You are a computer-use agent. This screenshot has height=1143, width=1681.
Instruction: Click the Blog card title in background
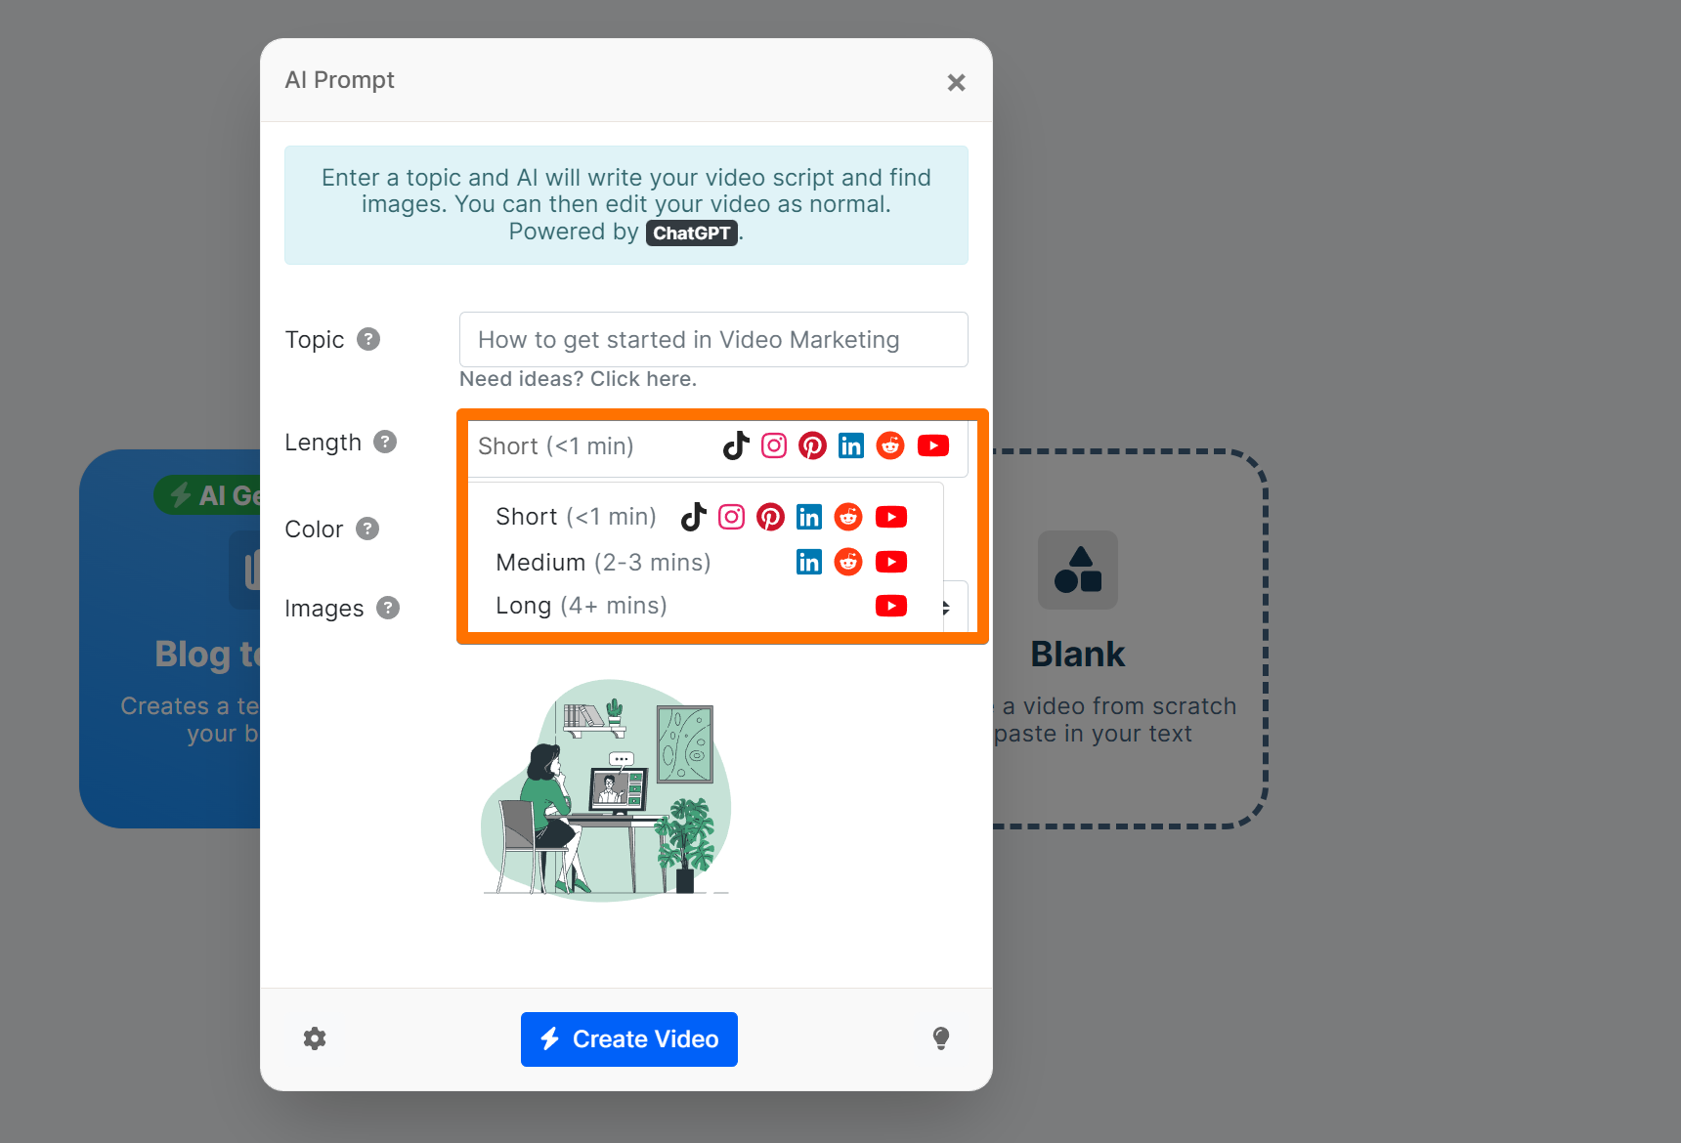click(x=207, y=655)
